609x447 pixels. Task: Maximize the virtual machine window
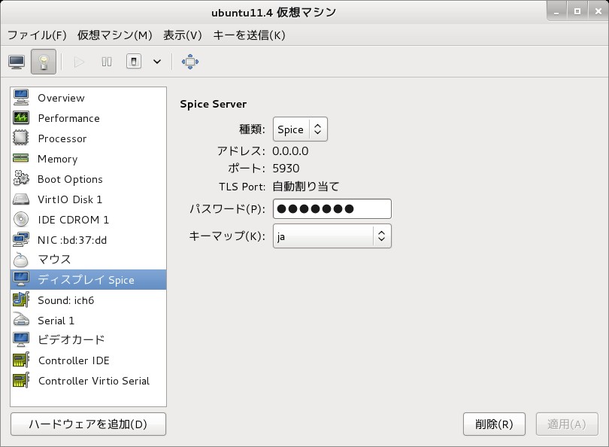[577, 11]
